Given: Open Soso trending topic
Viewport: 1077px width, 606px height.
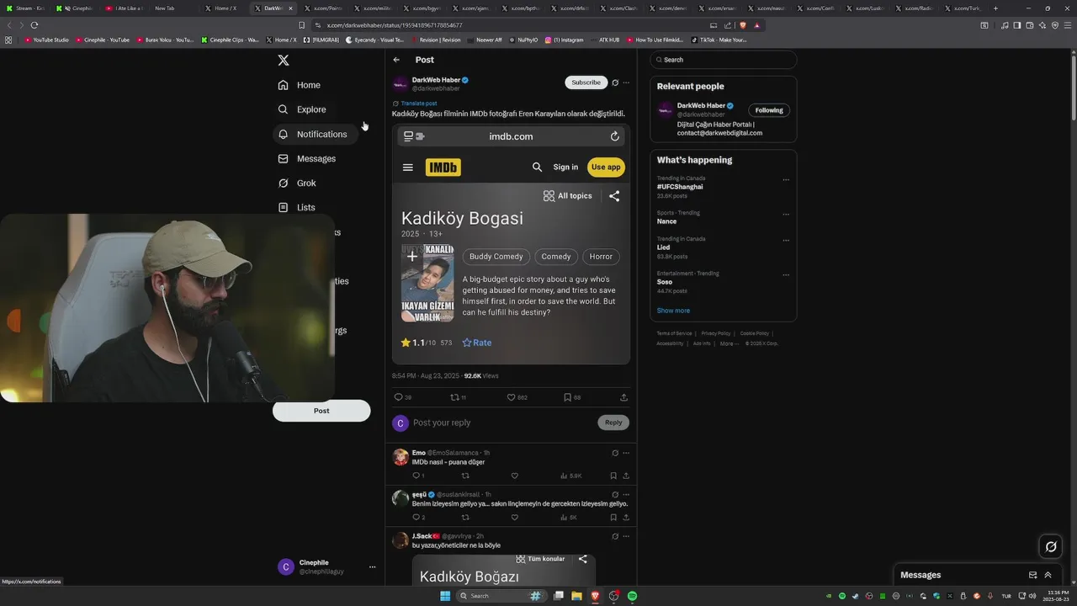Looking at the screenshot, I should tap(665, 282).
